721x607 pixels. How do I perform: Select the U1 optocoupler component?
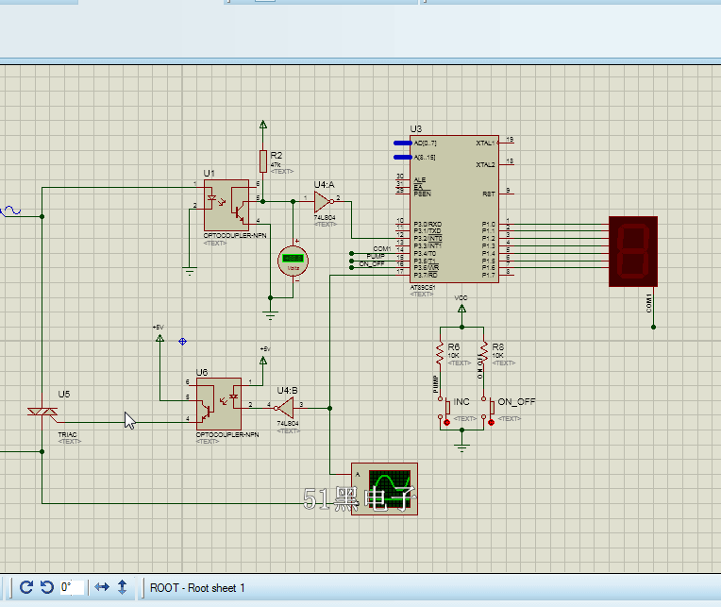[226, 205]
